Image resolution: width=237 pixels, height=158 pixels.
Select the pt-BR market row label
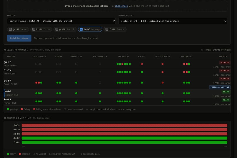(x=7, y=81)
